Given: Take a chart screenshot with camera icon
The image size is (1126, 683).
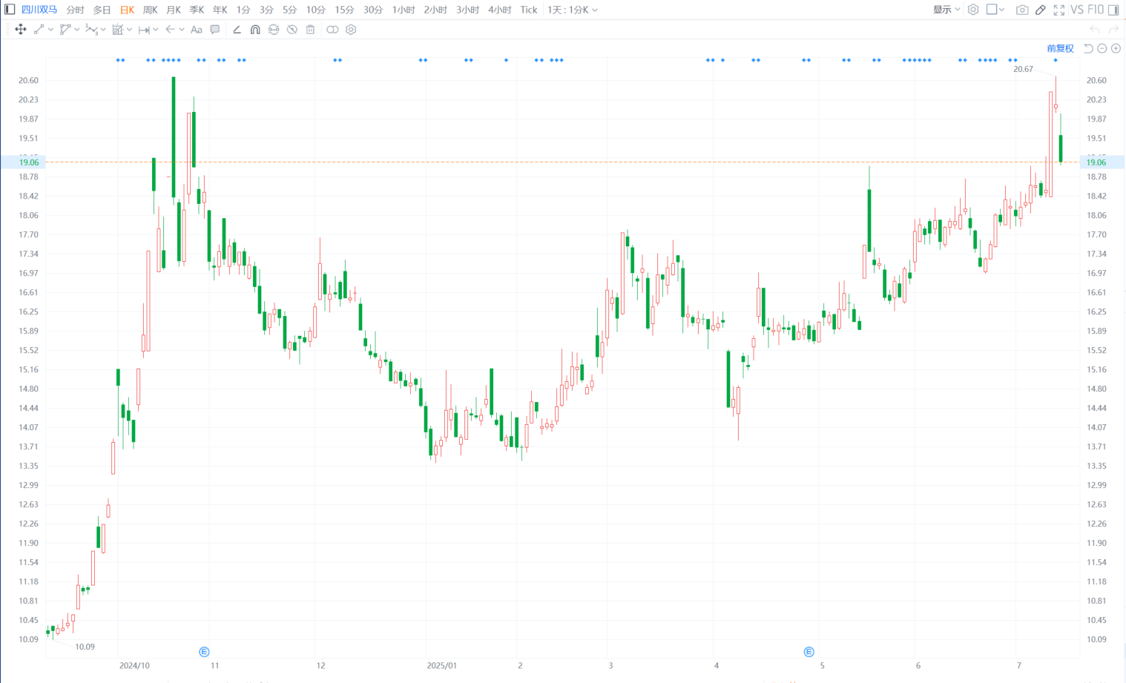Looking at the screenshot, I should (x=1022, y=10).
